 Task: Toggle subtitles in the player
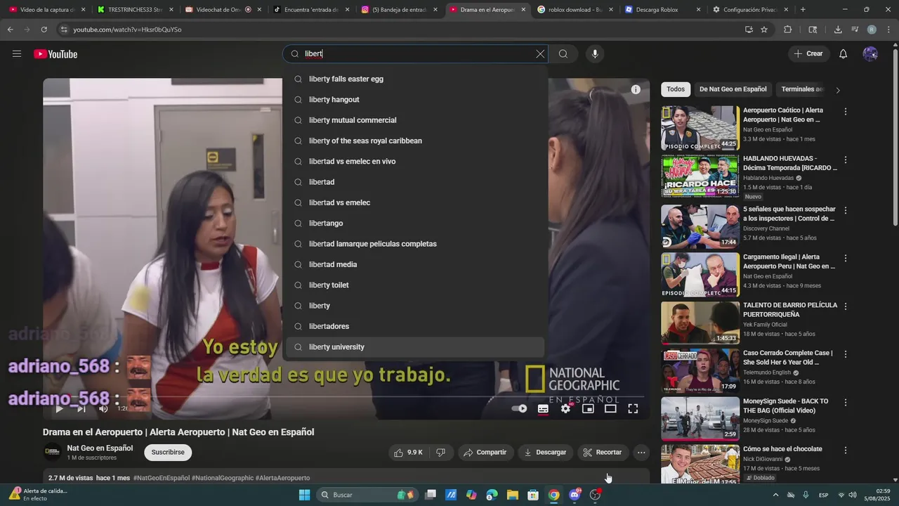543,408
